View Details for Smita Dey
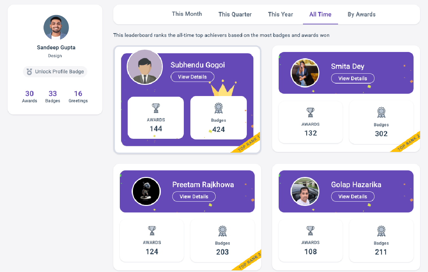428x272 pixels. point(353,79)
